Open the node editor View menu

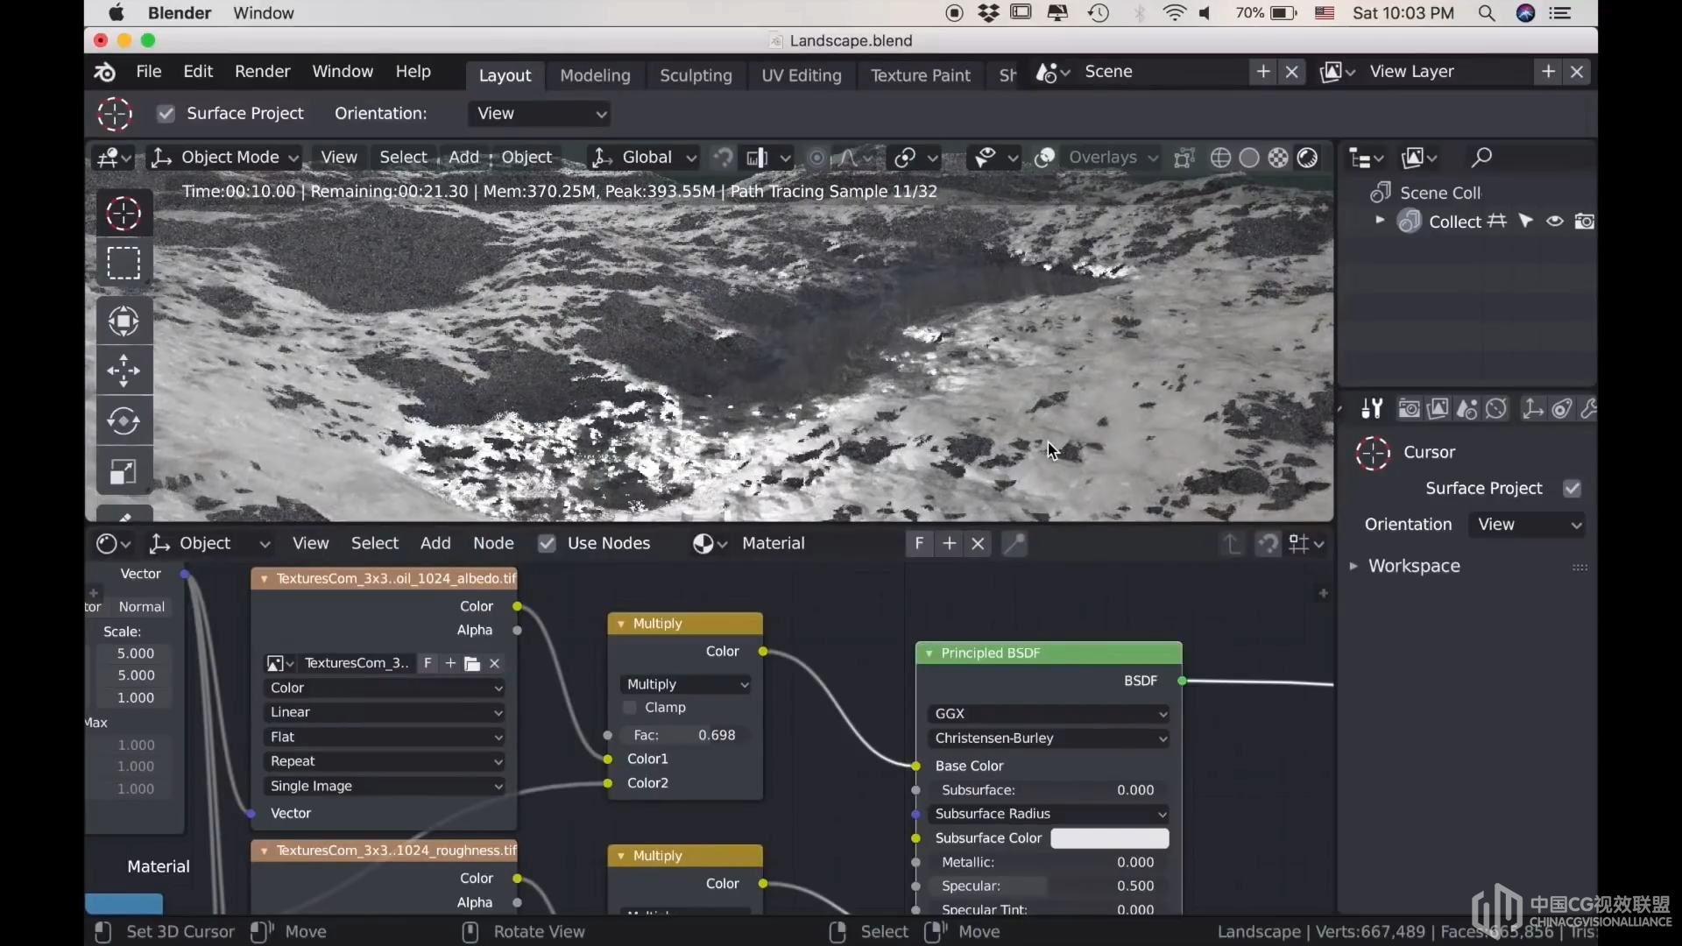click(x=310, y=544)
